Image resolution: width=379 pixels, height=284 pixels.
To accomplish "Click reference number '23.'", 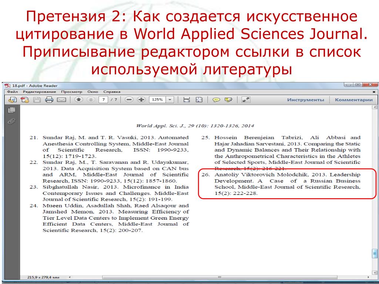I will (34, 187).
